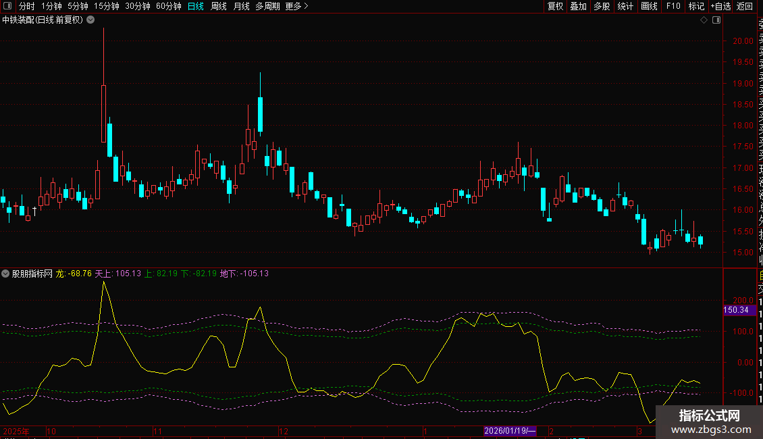Click the 复权 button
Screen dimensions: 763x439
click(x=555, y=6)
